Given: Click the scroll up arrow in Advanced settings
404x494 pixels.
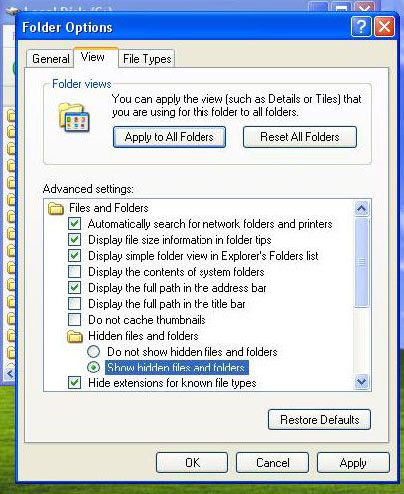Looking at the screenshot, I should 361,208.
